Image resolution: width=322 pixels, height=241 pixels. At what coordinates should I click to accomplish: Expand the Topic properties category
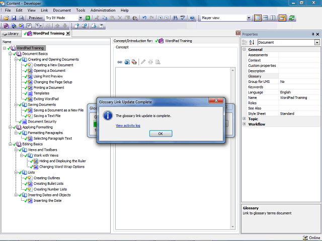244,118
